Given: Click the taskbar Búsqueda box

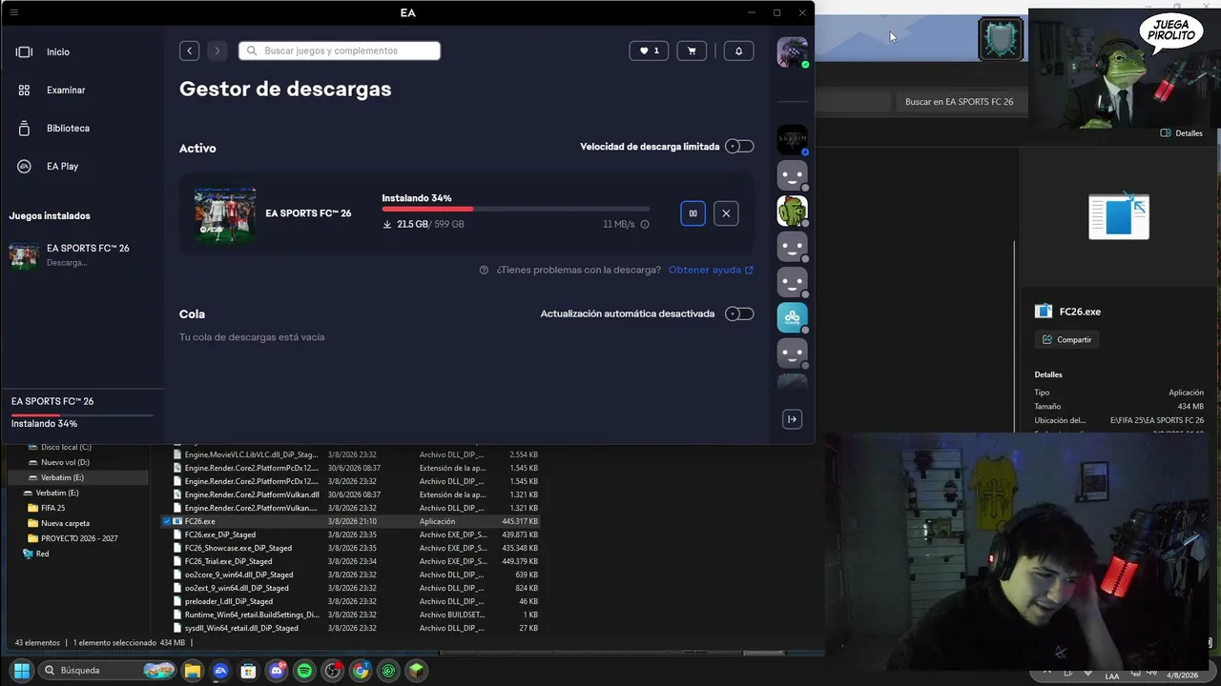Looking at the screenshot, I should 109,671.
